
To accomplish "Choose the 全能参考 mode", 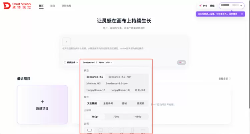I will 108,103.
